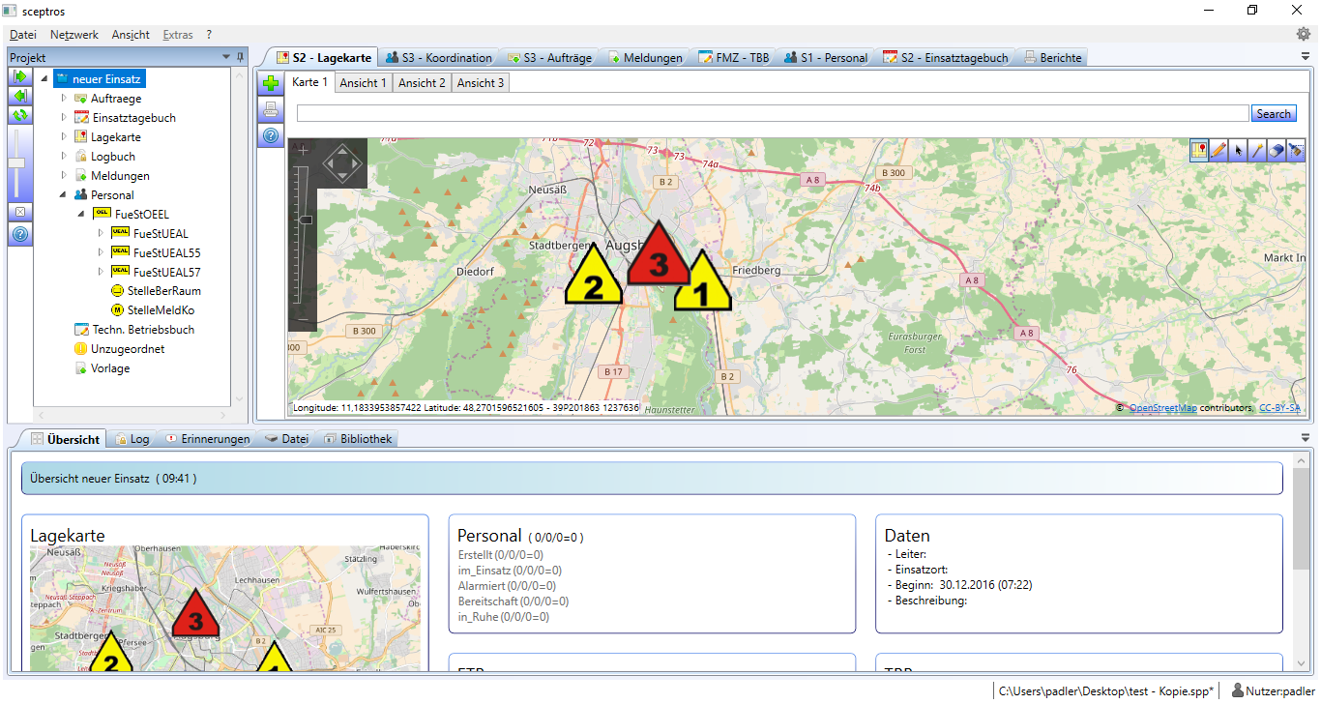Click the small X box icon in Projekt toolbar

click(x=19, y=212)
